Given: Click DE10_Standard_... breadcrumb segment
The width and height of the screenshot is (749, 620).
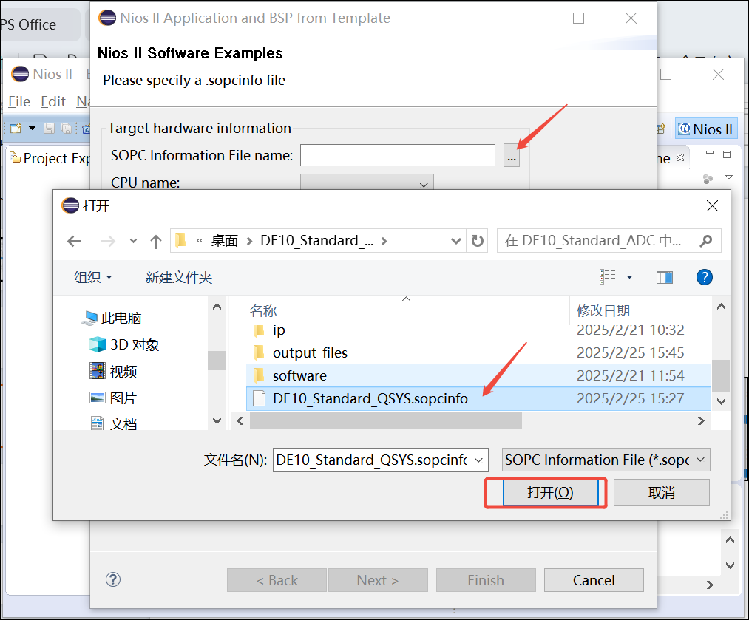Looking at the screenshot, I should (316, 241).
